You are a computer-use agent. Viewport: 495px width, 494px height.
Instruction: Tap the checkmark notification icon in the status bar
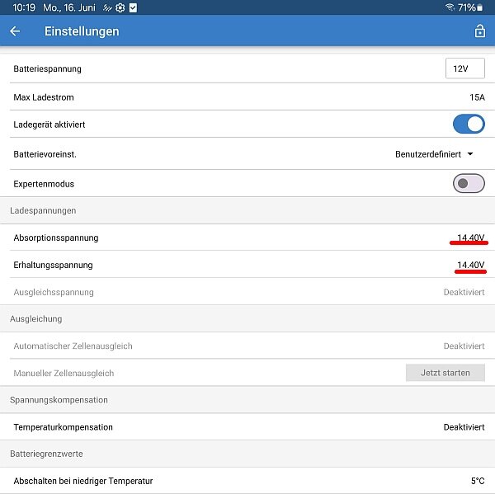133,7
